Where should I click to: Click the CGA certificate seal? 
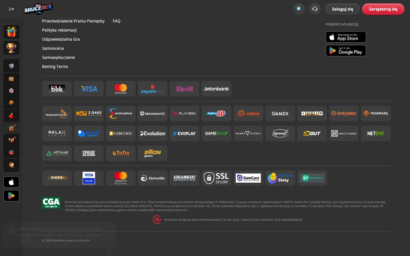[51, 203]
